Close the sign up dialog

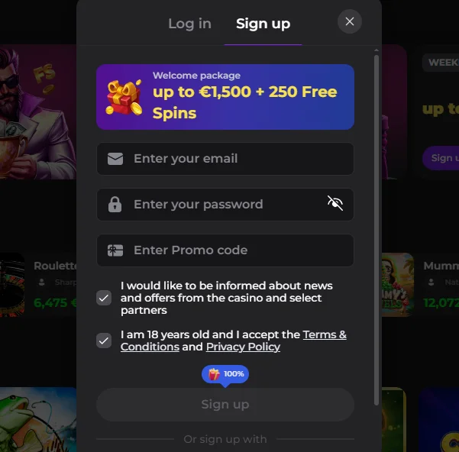[350, 21]
